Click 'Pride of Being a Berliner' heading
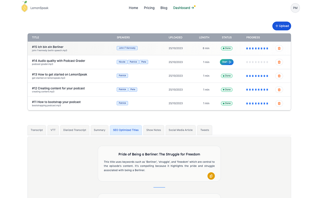The height and width of the screenshot is (198, 320). (x=159, y=154)
